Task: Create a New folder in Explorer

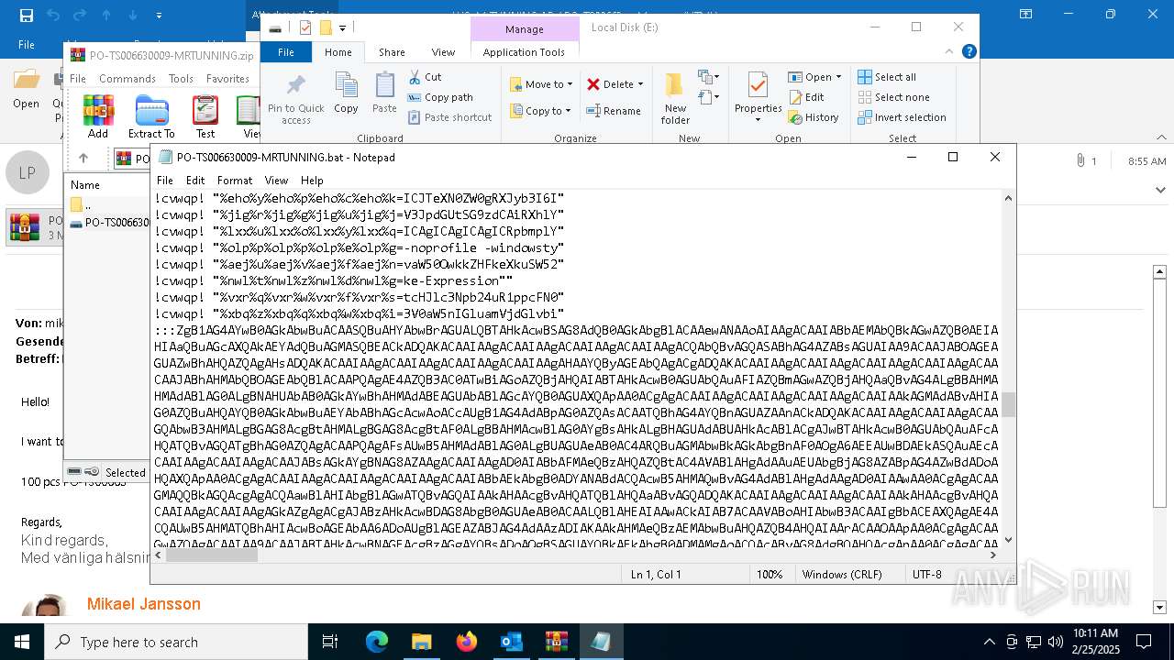Action: coord(675,99)
